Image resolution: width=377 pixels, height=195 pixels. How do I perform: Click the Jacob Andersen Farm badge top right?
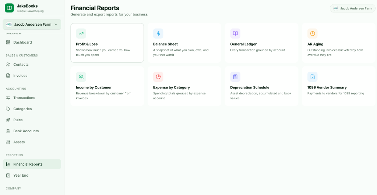click(x=352, y=8)
